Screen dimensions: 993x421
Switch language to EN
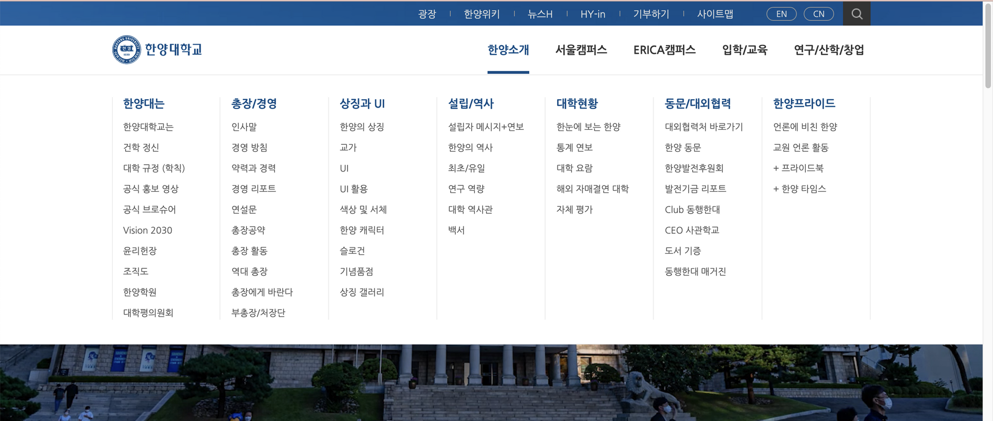point(781,14)
